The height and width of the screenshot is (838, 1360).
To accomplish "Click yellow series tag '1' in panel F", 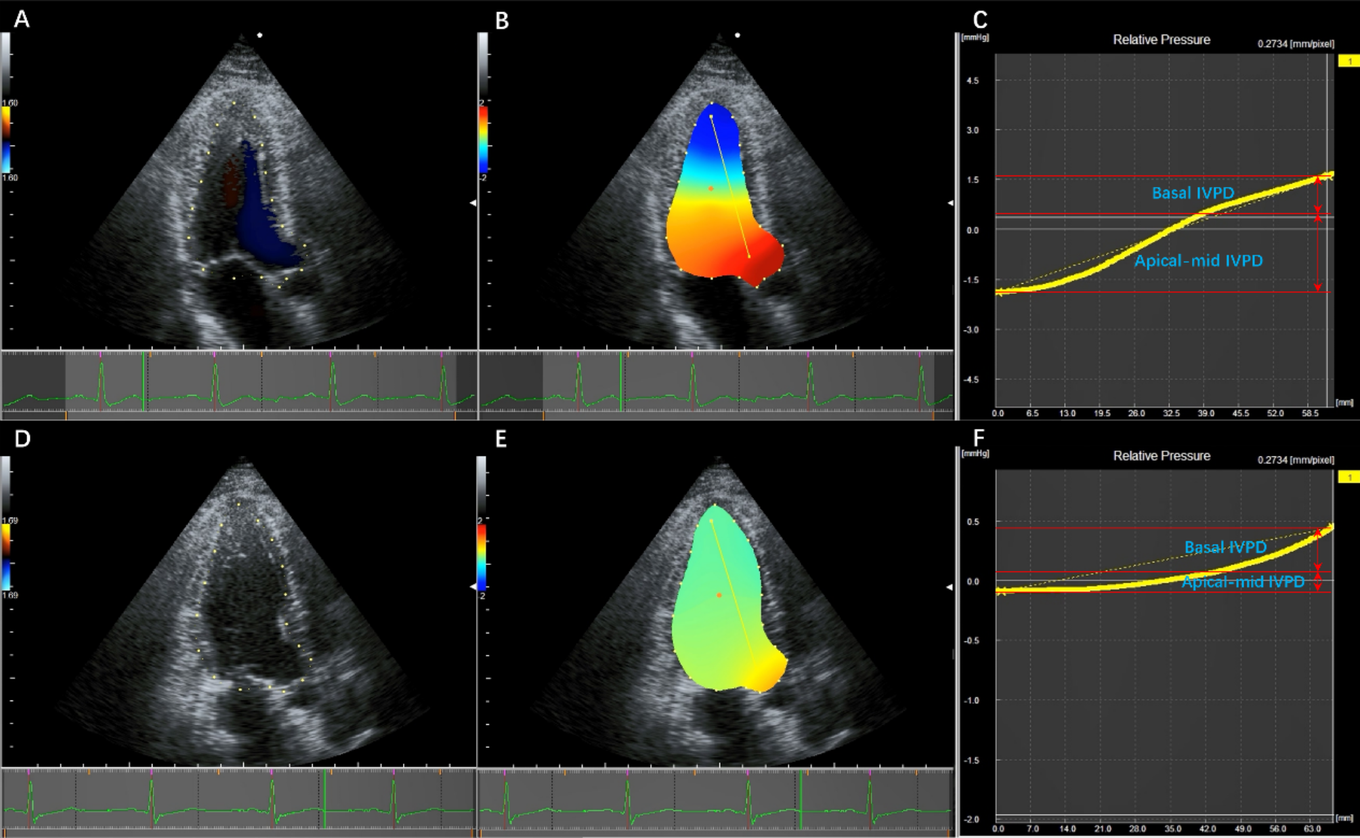I will point(1348,478).
